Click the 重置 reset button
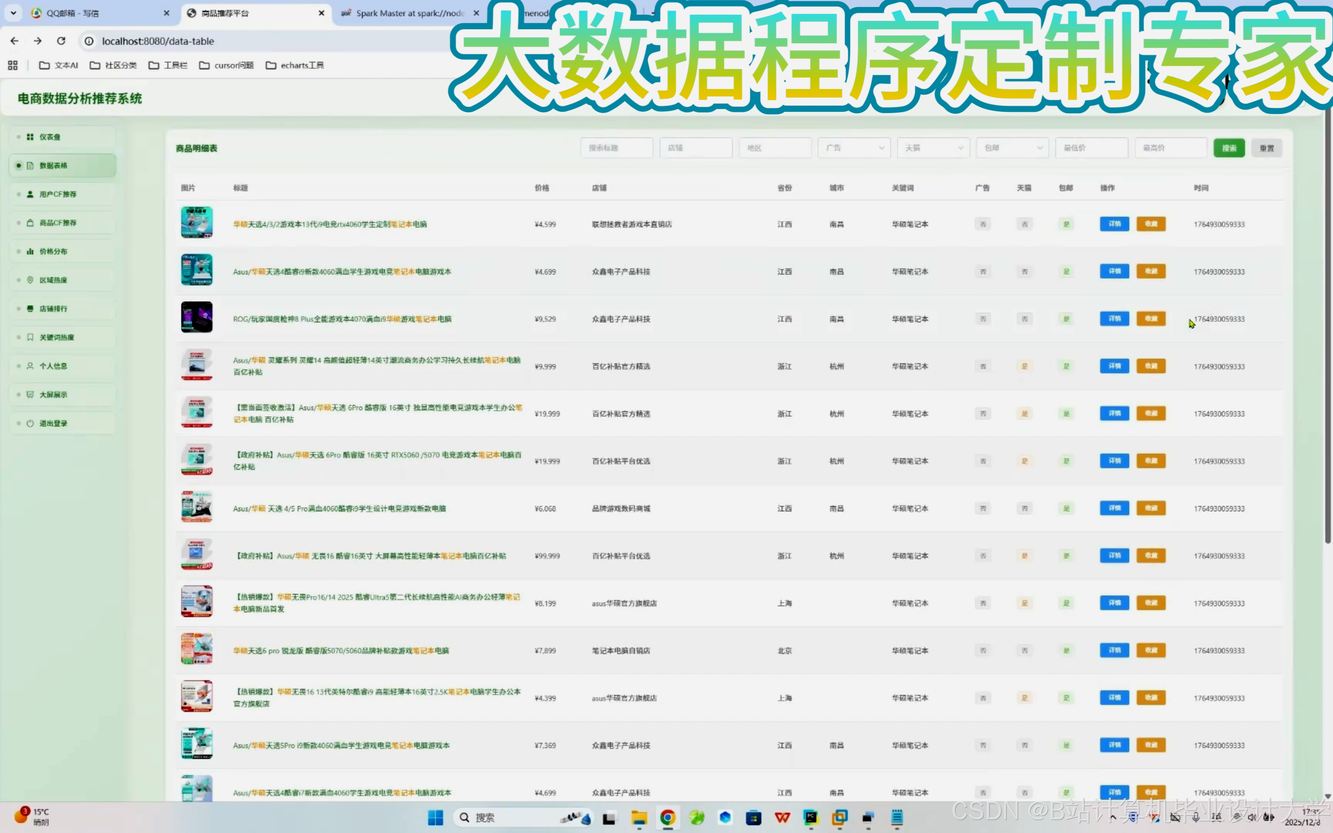The height and width of the screenshot is (833, 1333). pyautogui.click(x=1266, y=148)
